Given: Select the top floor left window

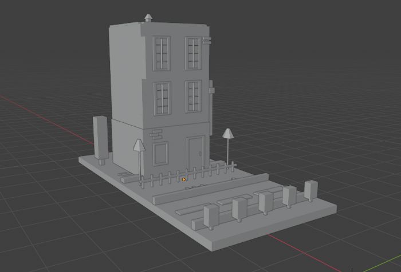Looking at the screenshot, I should coord(162,53).
